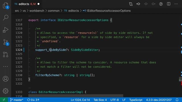Click the overview ruler scrollbar slider
The width and height of the screenshot is (182, 102).
[180, 79]
